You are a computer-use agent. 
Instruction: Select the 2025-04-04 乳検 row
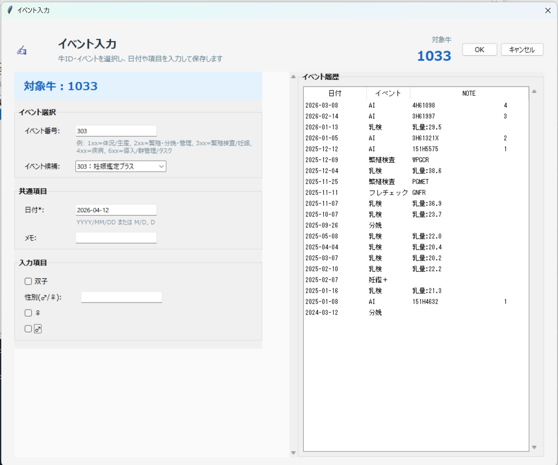pyautogui.click(x=416, y=247)
